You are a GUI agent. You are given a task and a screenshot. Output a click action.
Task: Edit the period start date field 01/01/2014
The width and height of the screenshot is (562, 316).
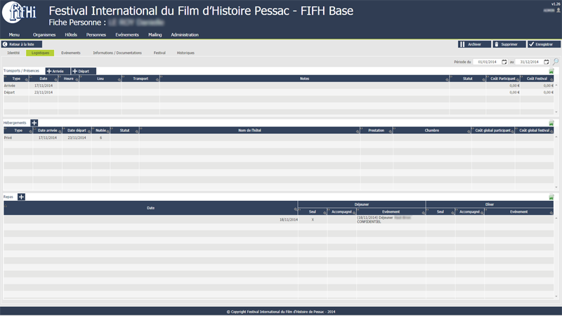487,62
